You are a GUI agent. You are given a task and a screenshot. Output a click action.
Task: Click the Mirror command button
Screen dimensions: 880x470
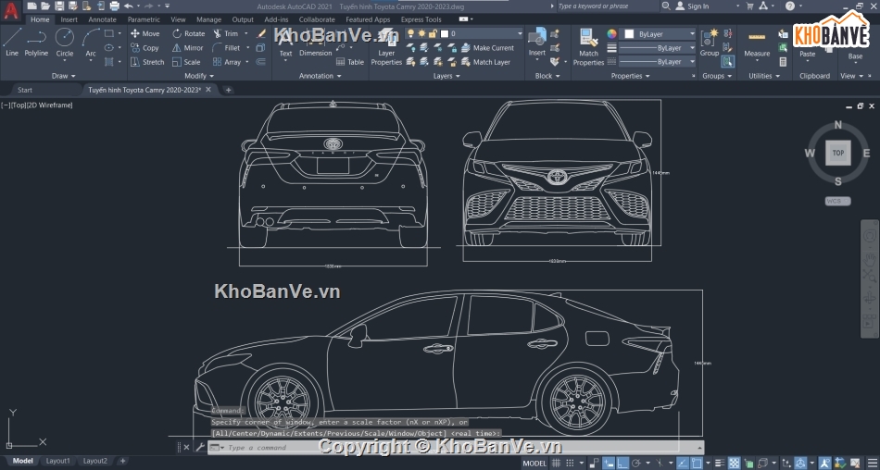pos(187,48)
